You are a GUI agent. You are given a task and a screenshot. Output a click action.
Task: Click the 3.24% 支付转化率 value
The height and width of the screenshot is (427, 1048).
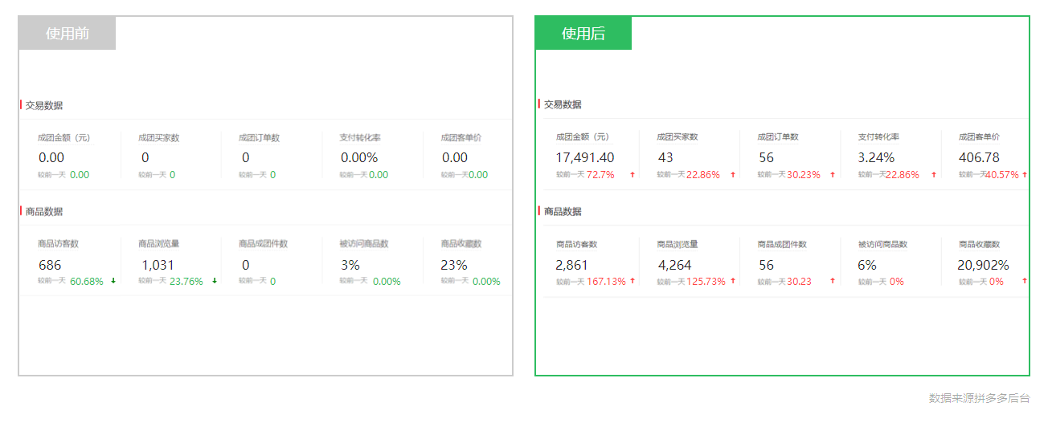click(x=876, y=158)
